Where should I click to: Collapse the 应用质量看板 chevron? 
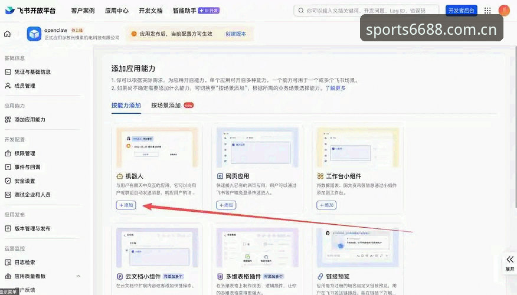[78, 276]
